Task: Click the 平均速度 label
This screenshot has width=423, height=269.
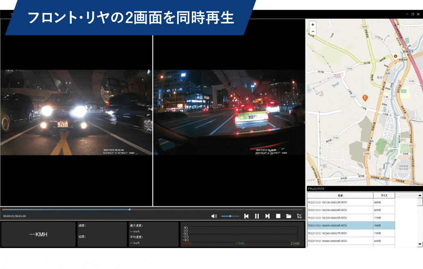Action: point(136,237)
